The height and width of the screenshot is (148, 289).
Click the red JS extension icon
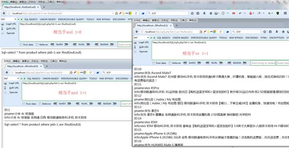233,13
